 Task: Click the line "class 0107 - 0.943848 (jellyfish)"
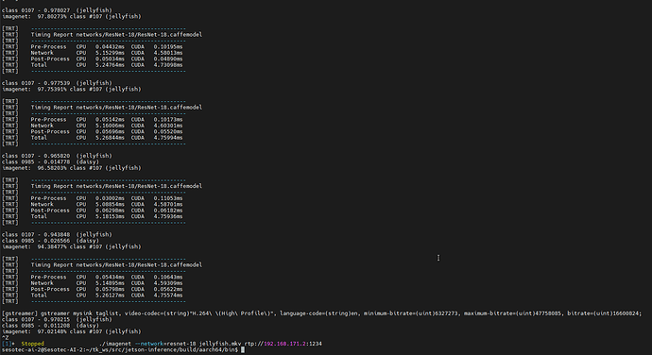pos(57,235)
